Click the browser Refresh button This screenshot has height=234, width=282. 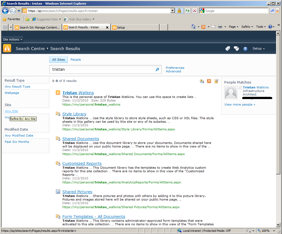coord(187,11)
